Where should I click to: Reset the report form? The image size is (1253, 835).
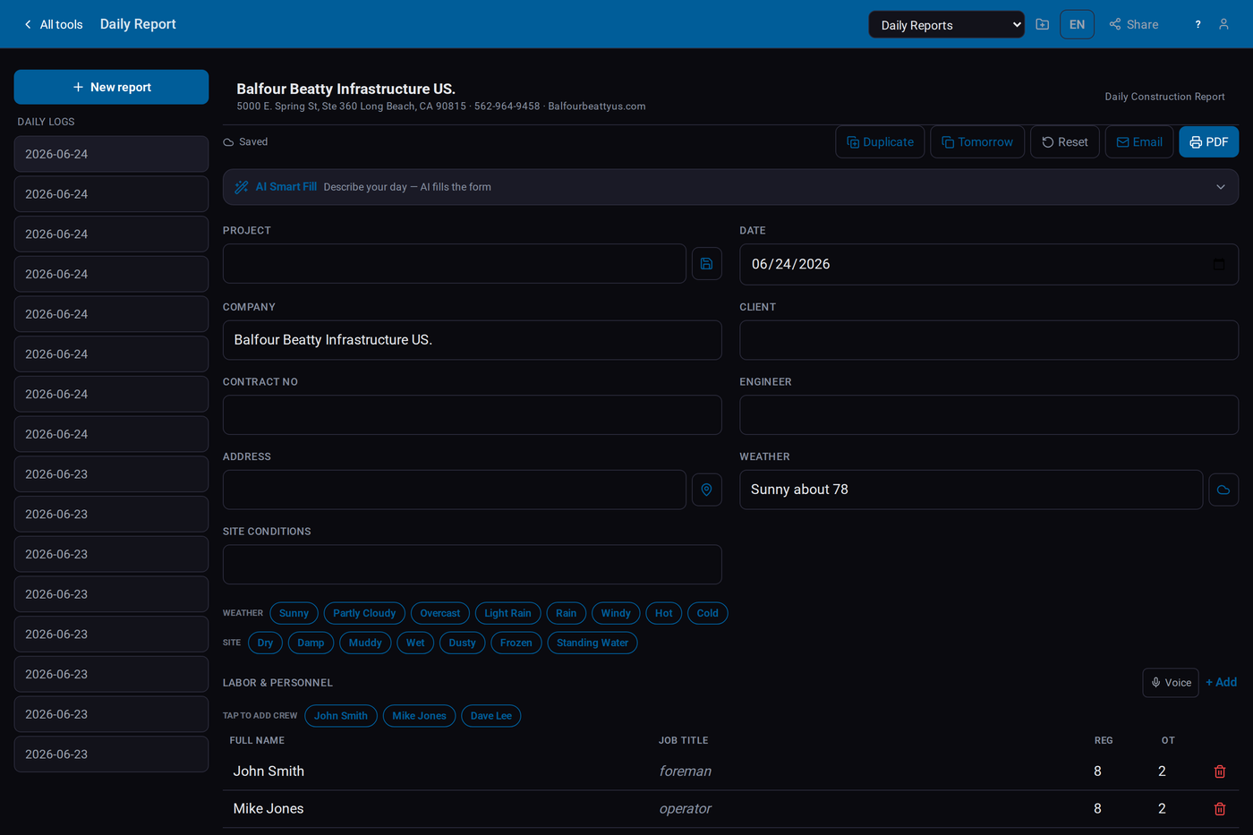1065,141
